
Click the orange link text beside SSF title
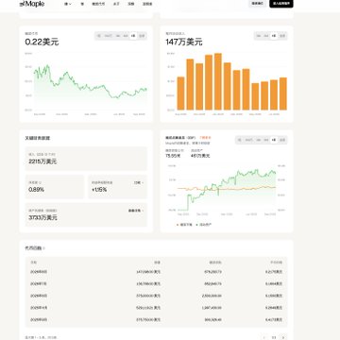[x=205, y=138]
